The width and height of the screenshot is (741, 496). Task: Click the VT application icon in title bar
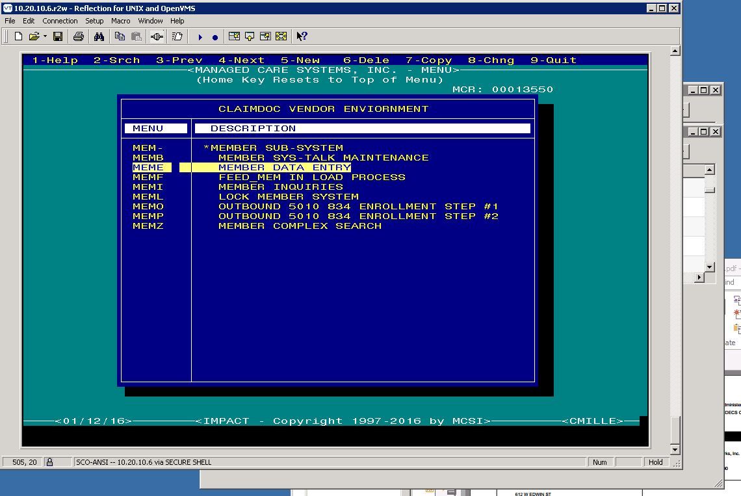pyautogui.click(x=8, y=8)
